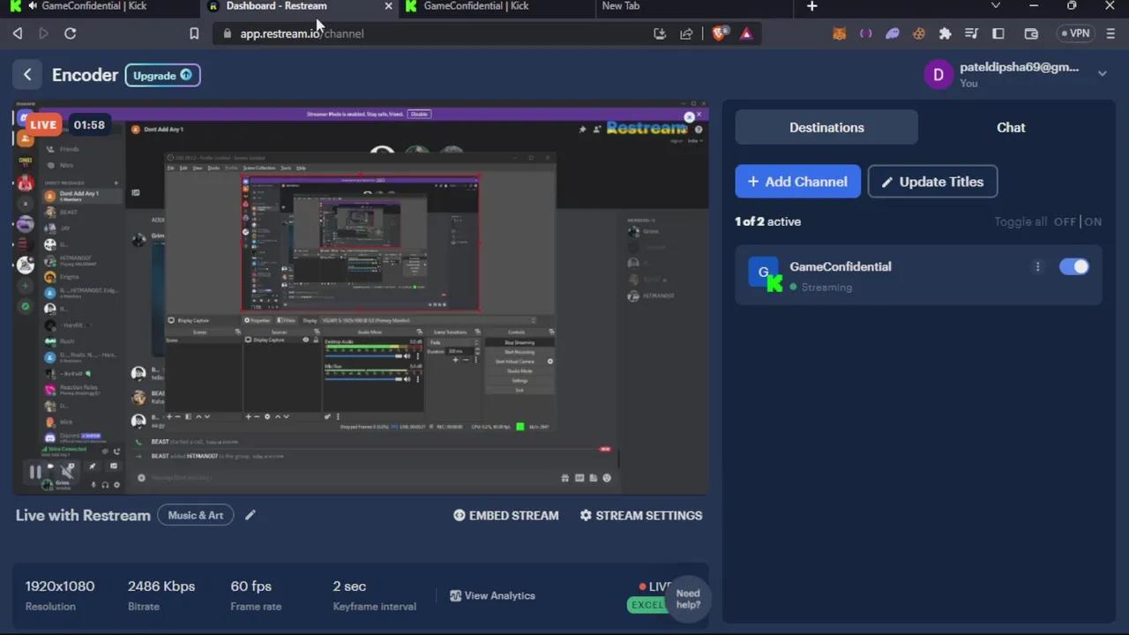
Task: Click the browser forward navigation arrow
Action: (x=43, y=34)
